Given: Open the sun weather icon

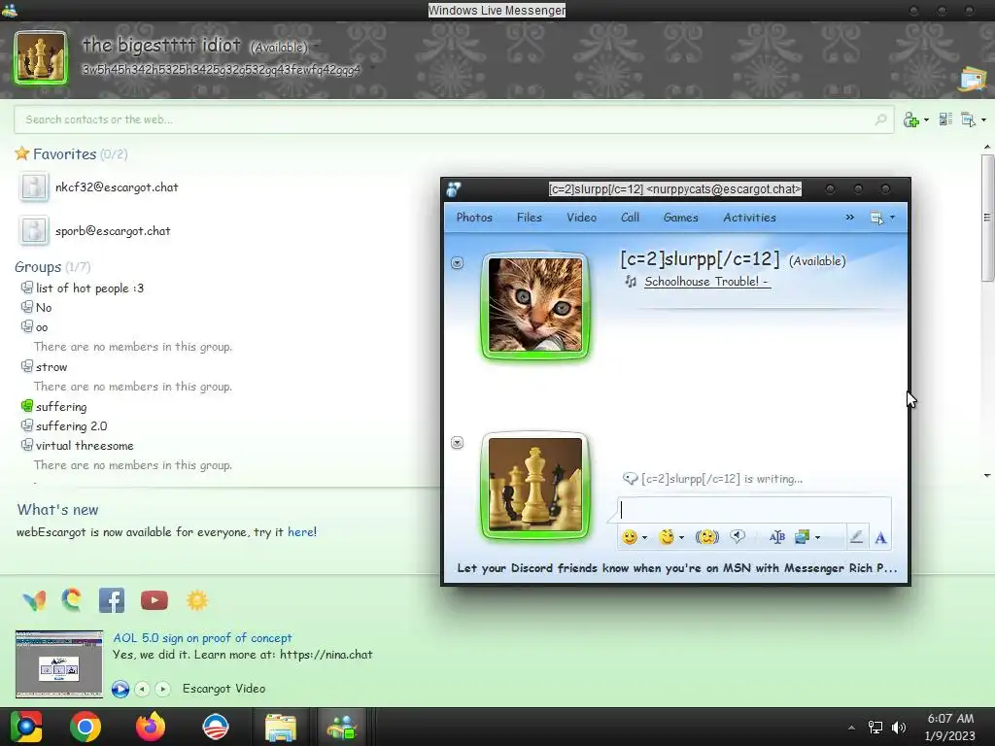Looking at the screenshot, I should pyautogui.click(x=197, y=600).
